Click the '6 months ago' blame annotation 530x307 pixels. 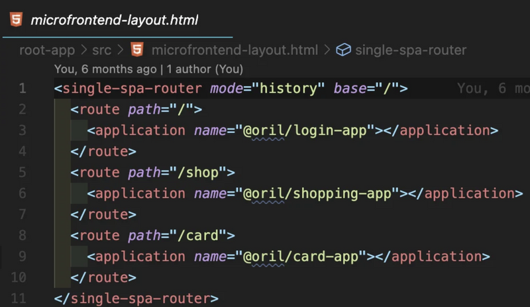[x=119, y=69]
